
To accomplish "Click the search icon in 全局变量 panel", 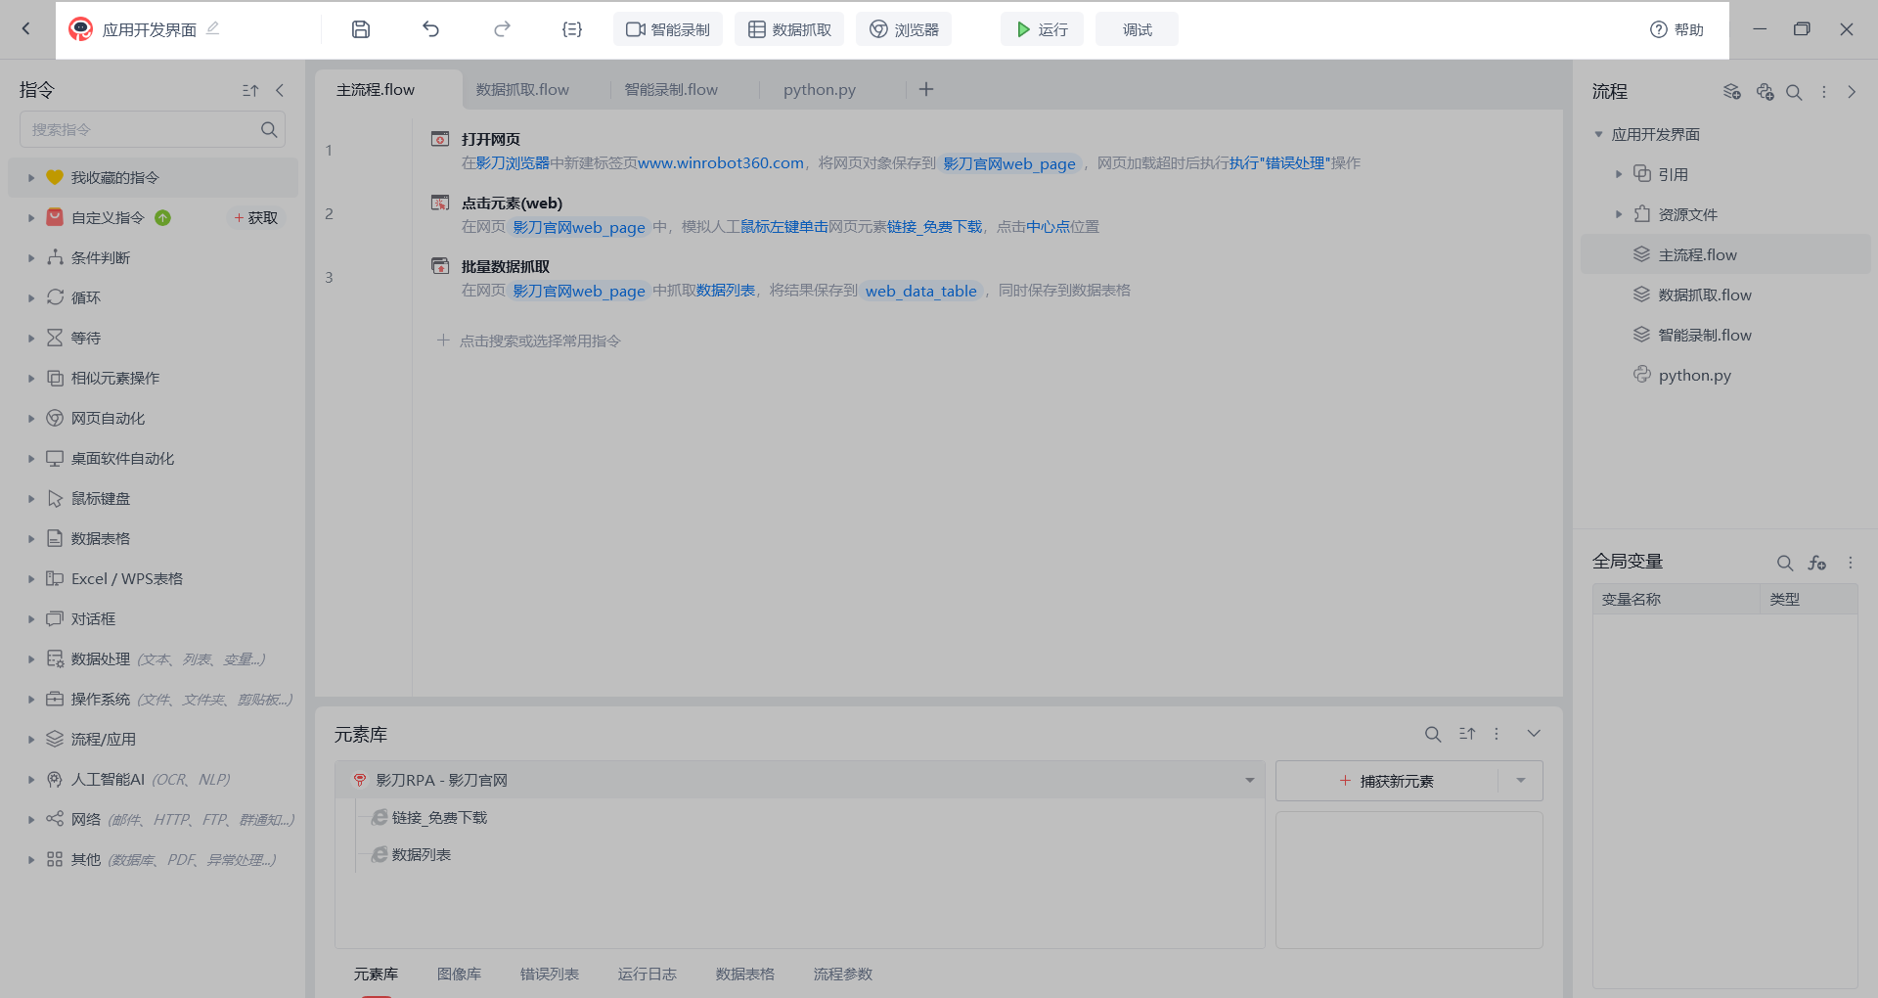I will coord(1784,563).
